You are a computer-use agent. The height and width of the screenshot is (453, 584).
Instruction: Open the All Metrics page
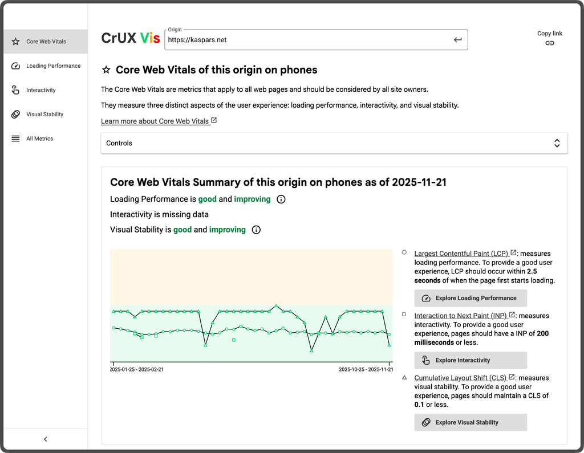39,138
